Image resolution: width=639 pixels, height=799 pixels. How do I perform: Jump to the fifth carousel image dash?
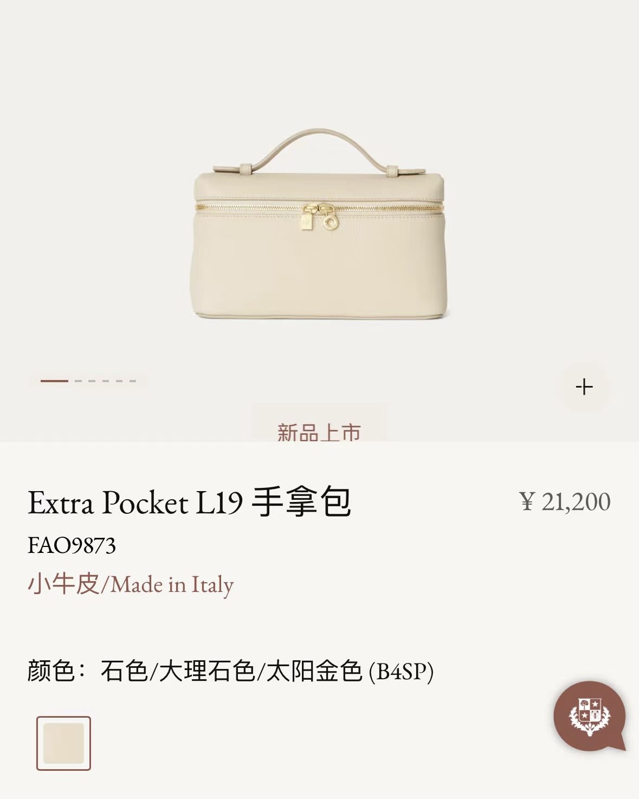click(x=119, y=381)
